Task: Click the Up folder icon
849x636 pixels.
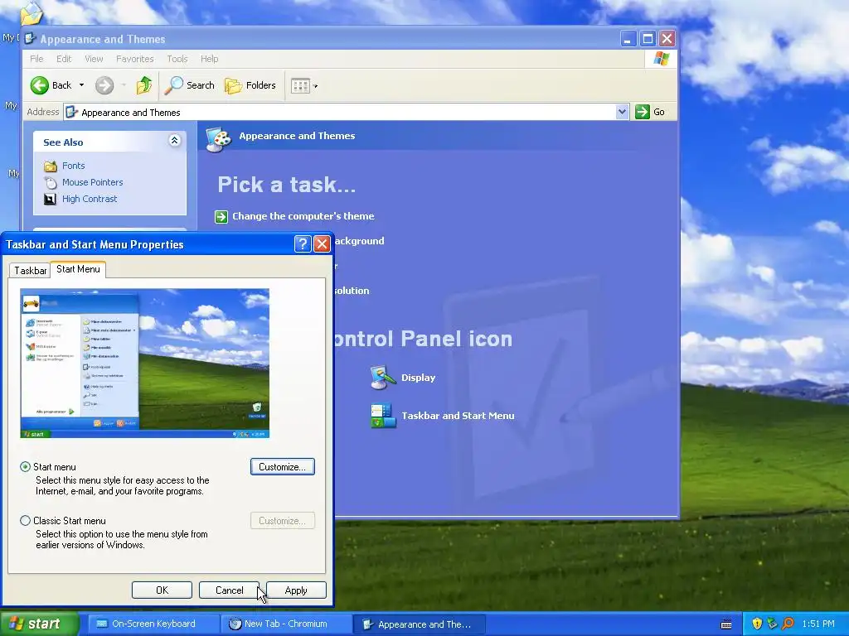Action: tap(144, 85)
